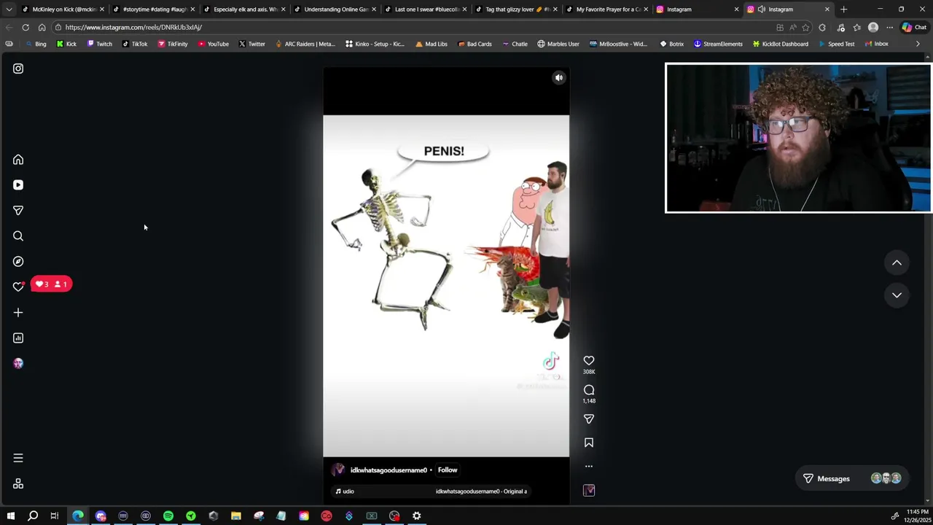This screenshot has height=525, width=933.
Task: Save the reel with the bookmark icon
Action: [589, 443]
